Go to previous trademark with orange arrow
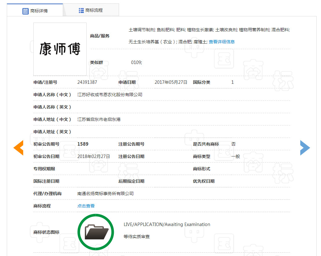The image size is (321, 256). click(19, 148)
